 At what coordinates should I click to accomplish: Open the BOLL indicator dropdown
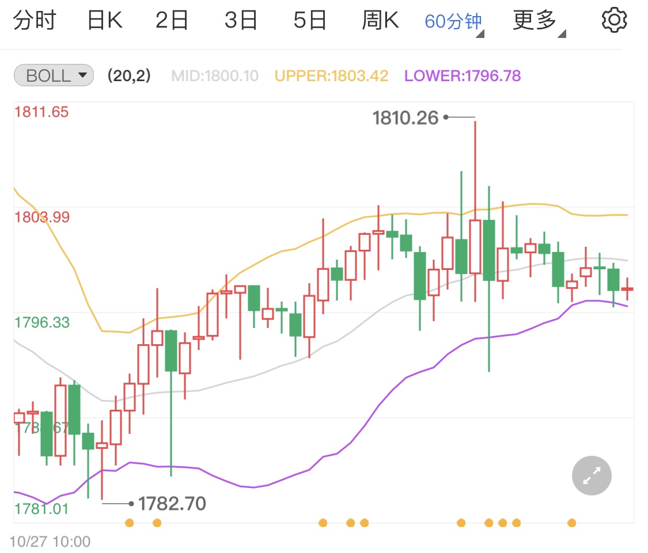pos(54,75)
